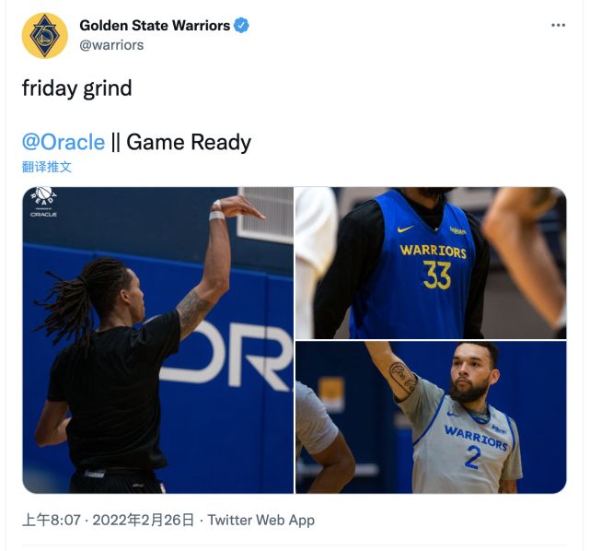Viewport: 590px width, 551px height.
Task: Open the @Oracle mention link
Action: pyautogui.click(x=64, y=142)
